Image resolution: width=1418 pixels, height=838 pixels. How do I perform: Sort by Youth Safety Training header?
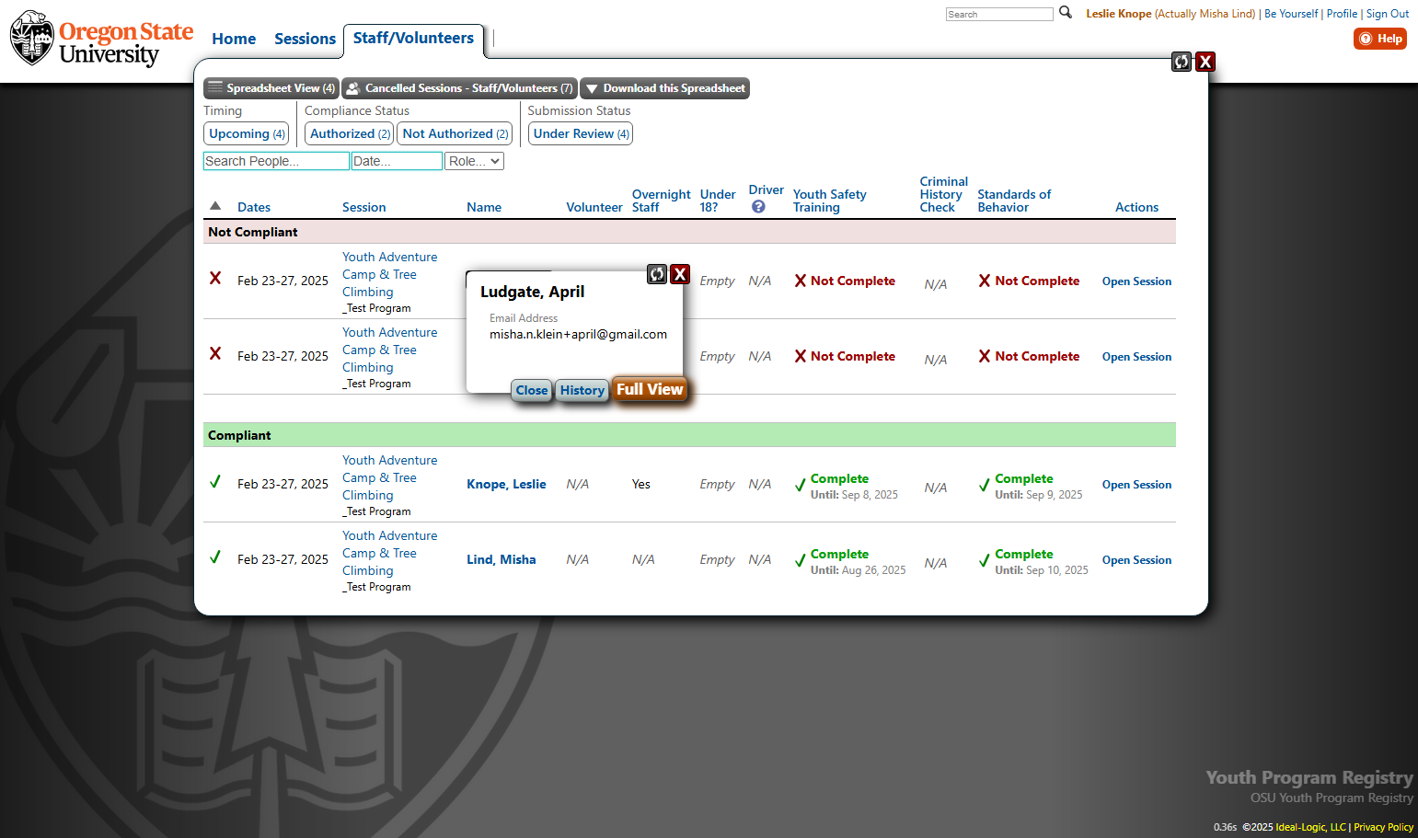pos(830,201)
